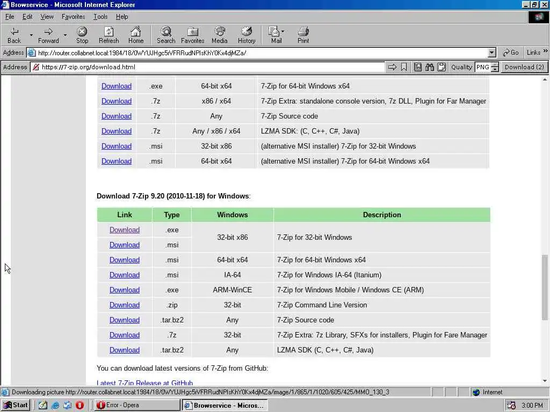Open the Favorites toolbar pane
Screen dimensions: 550x412
click(193, 35)
